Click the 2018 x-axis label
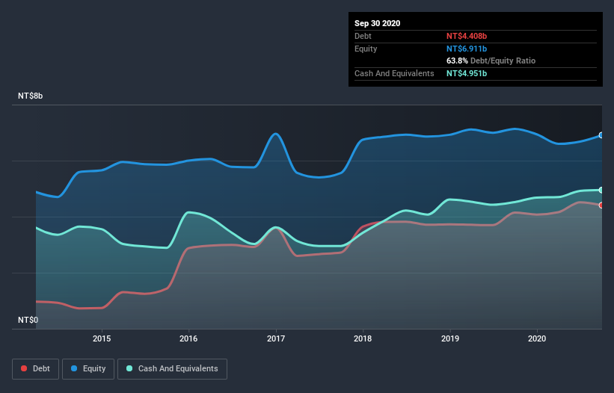Viewport: 614px width, 393px height. 363,338
